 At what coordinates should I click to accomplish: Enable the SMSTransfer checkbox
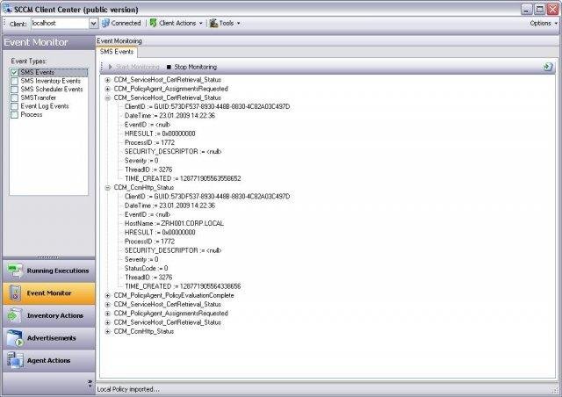(14, 97)
